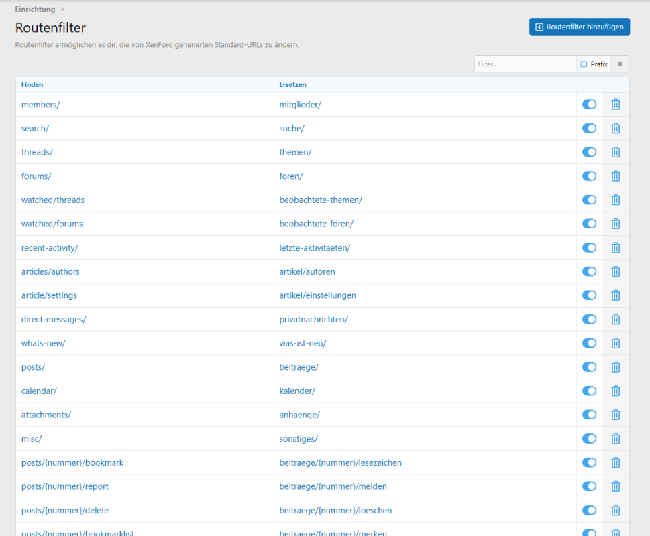Screen dimensions: 650x536
Task: Open the search/ route filter entry
Action: pos(35,129)
